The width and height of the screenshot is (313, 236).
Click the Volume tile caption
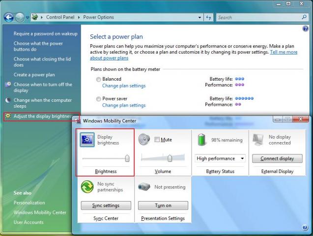click(163, 172)
